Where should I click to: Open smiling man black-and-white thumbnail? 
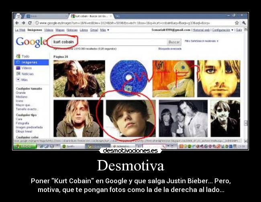click(x=225, y=118)
